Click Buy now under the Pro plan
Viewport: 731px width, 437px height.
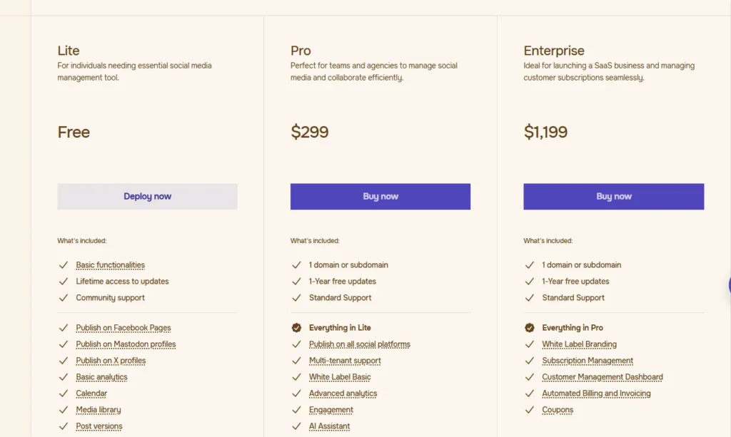tap(380, 196)
